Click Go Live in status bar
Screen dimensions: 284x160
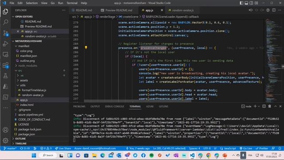(x=246, y=148)
